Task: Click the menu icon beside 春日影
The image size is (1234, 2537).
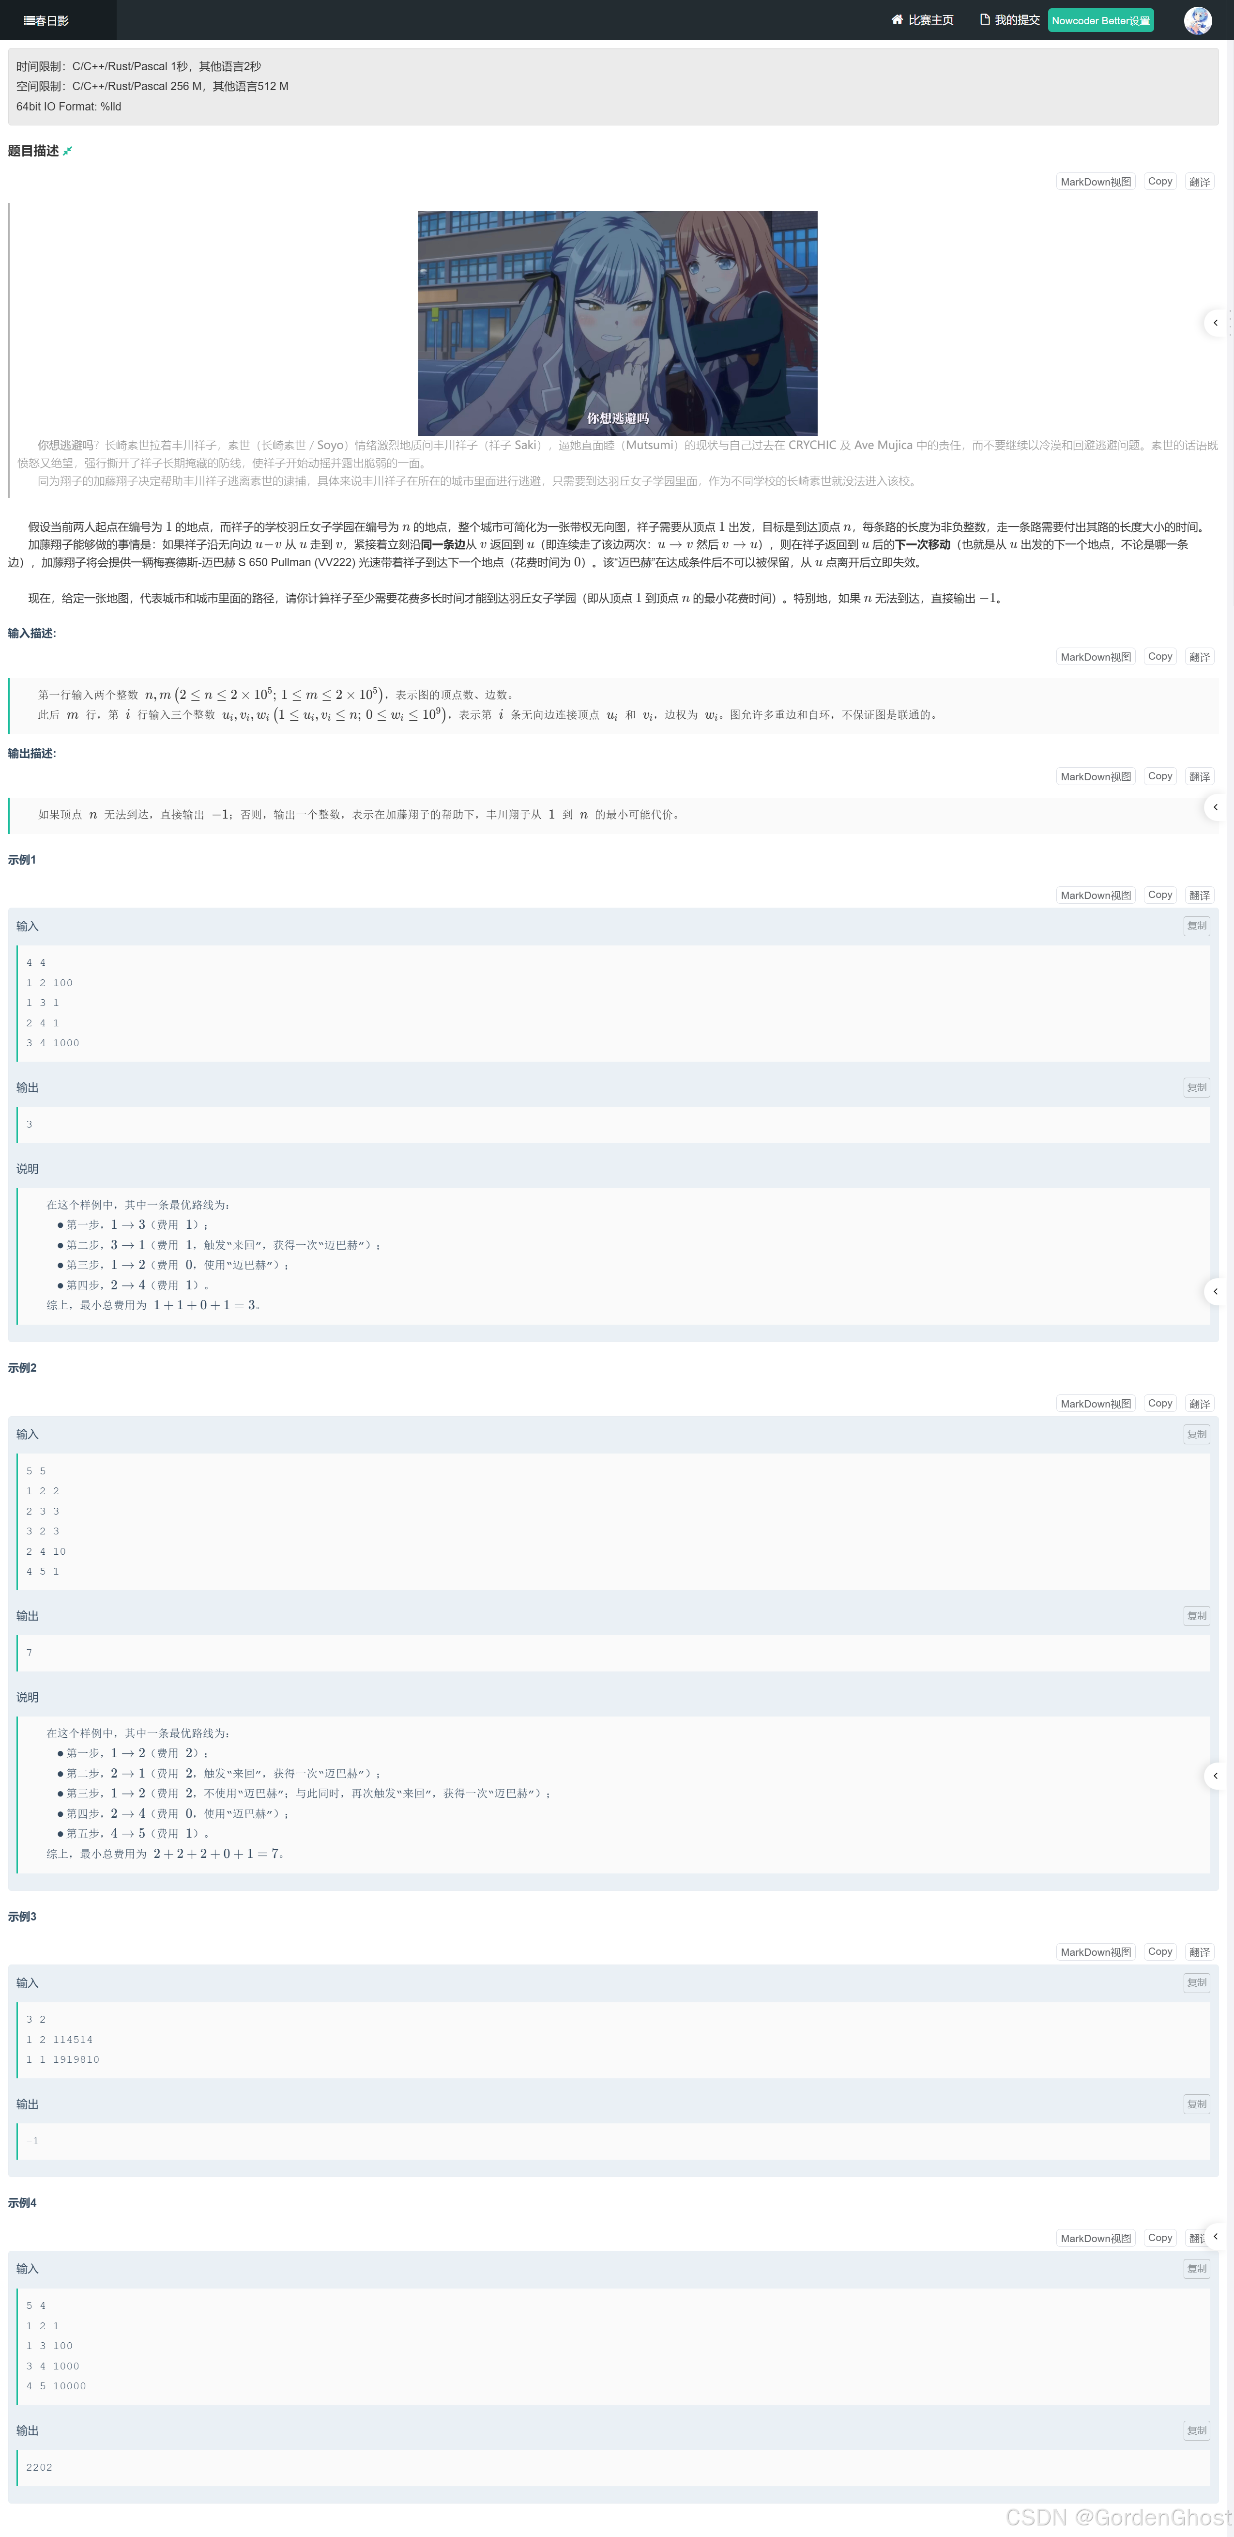Action: click(x=29, y=21)
